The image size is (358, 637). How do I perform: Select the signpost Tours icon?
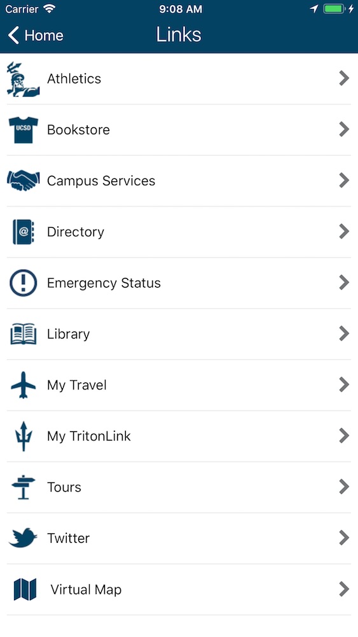[23, 487]
